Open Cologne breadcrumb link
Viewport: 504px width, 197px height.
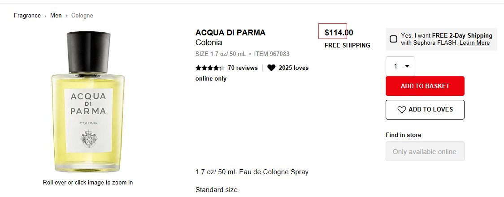pos(82,16)
